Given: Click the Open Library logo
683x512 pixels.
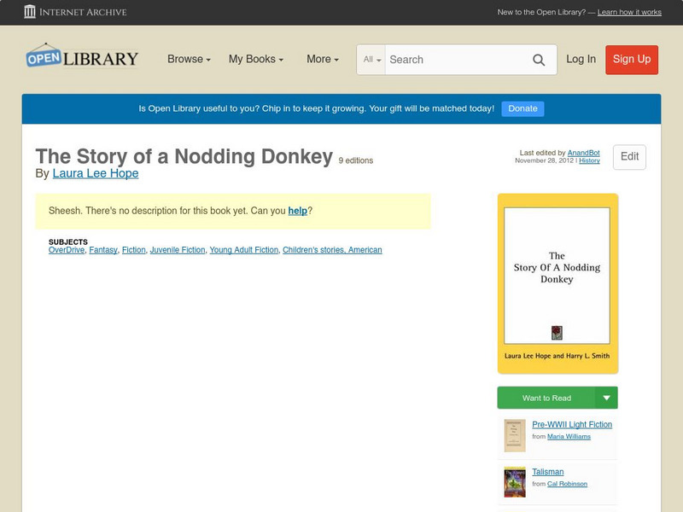Looking at the screenshot, I should tap(82, 59).
